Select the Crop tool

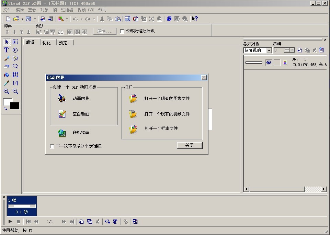(x=15, y=75)
